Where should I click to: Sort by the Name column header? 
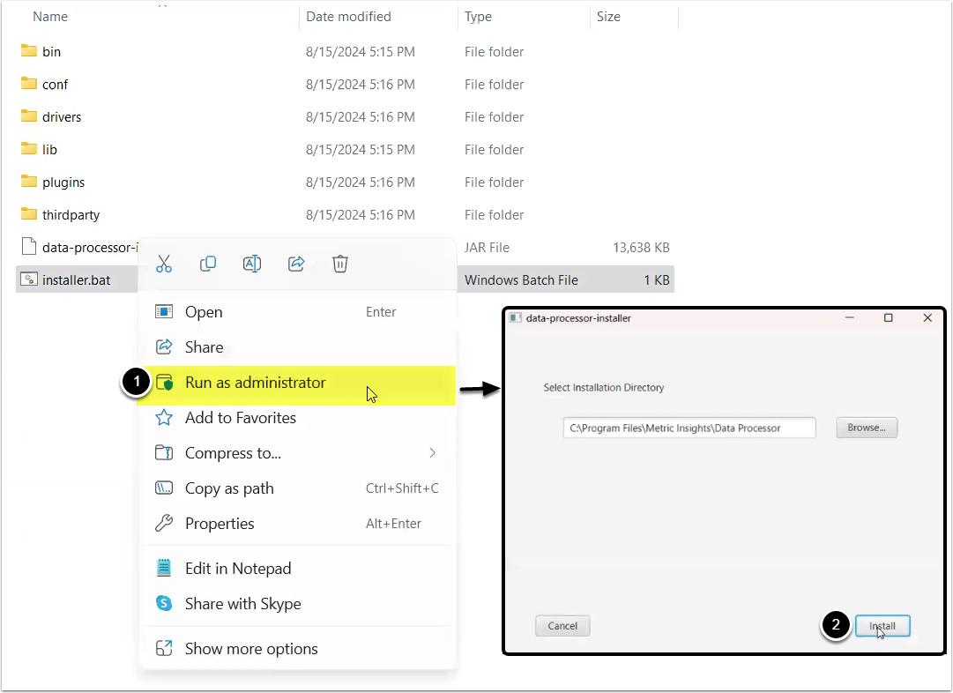pos(49,17)
